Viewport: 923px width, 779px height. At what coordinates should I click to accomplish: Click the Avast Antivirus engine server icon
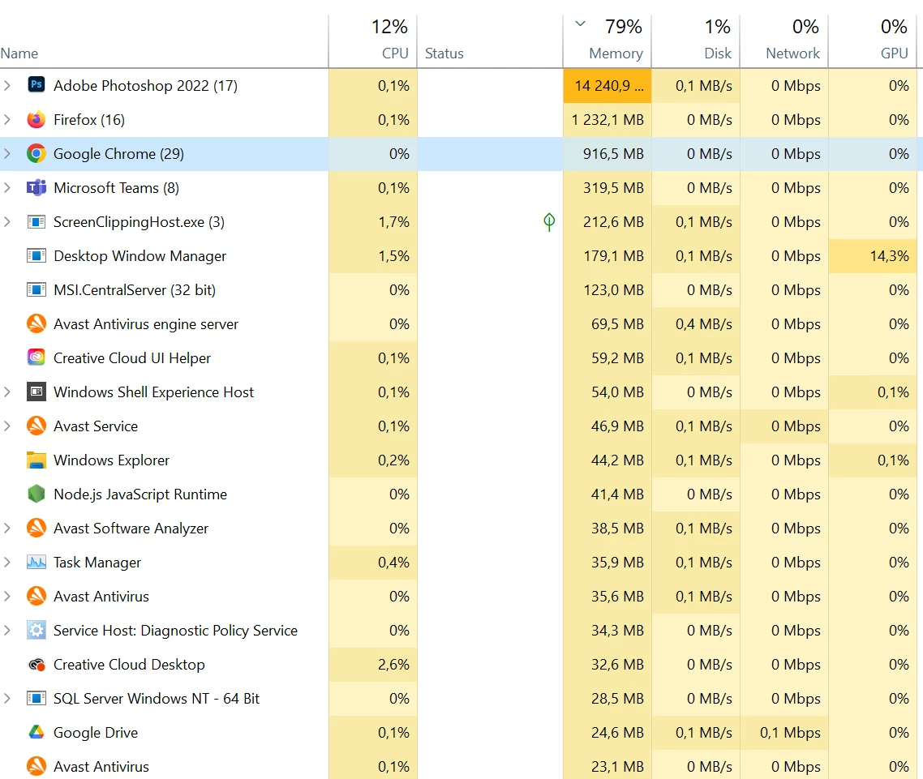click(36, 323)
